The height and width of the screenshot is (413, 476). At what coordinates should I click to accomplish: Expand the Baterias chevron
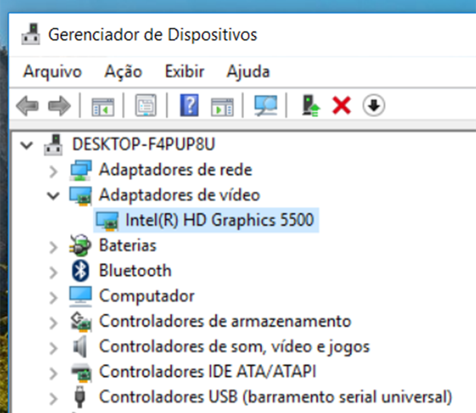tap(53, 247)
